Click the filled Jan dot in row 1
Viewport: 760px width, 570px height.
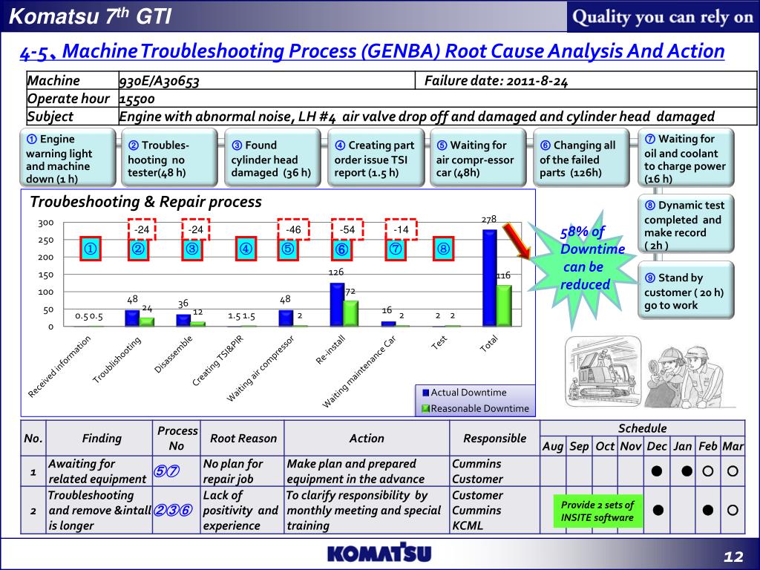(x=687, y=471)
